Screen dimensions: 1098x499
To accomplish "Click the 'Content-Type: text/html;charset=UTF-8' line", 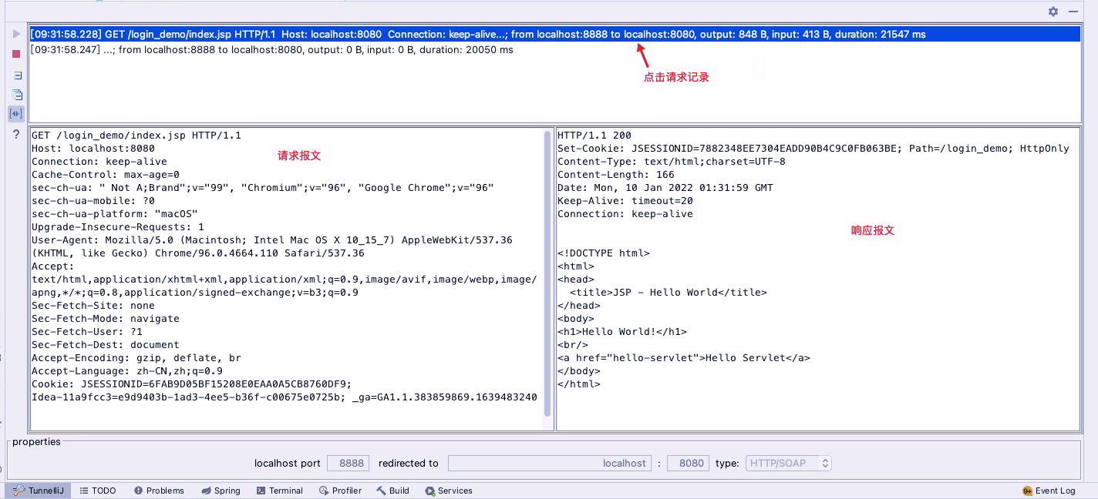I will pyautogui.click(x=672, y=162).
